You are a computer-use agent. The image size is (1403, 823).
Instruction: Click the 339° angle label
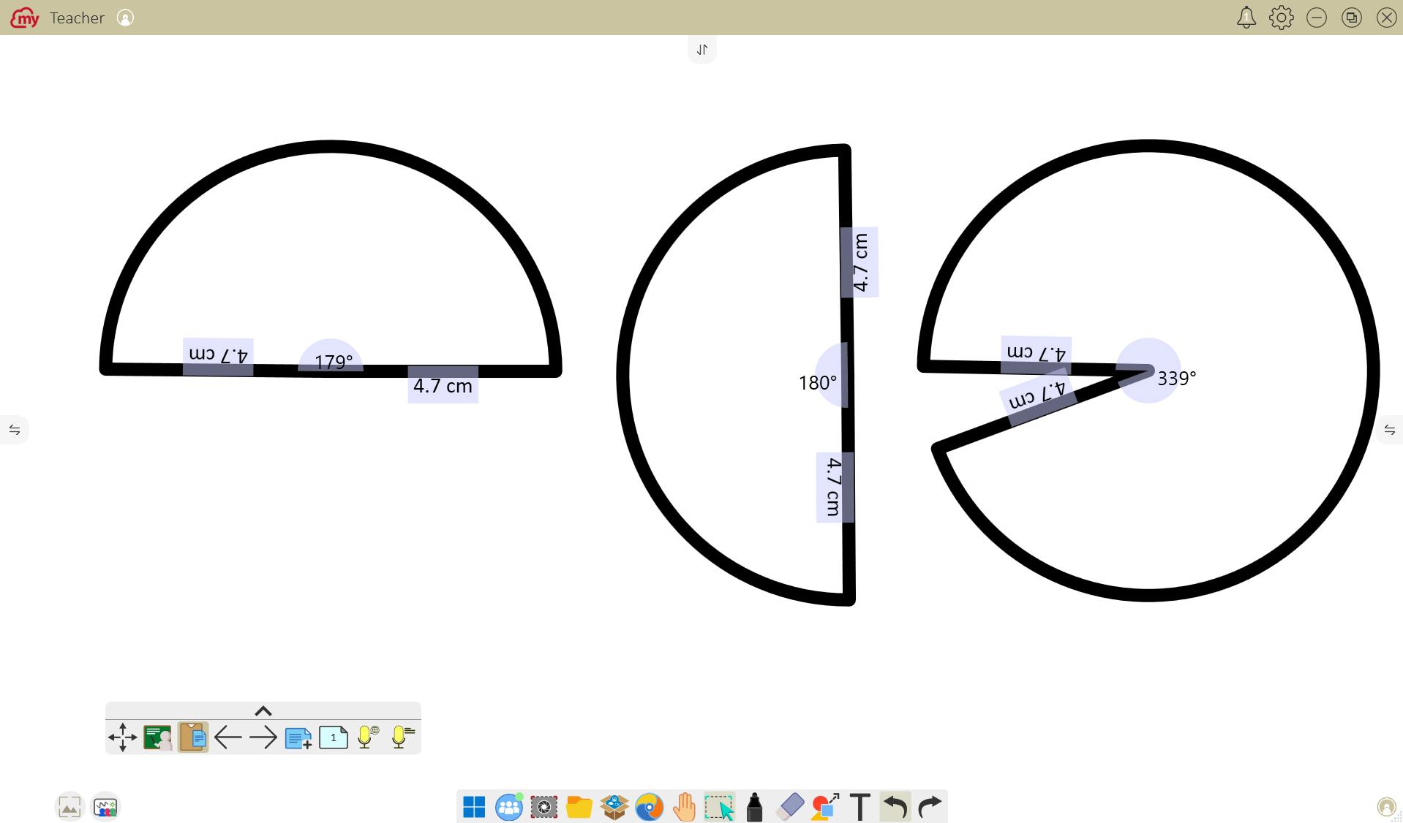click(x=1177, y=378)
